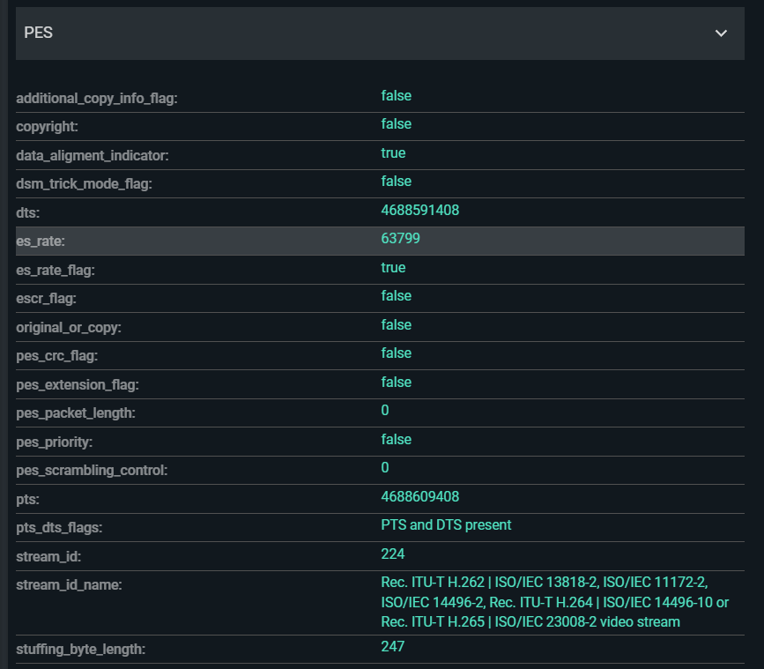Select the pes_extension_flag label
This screenshot has width=764, height=669.
(78, 384)
